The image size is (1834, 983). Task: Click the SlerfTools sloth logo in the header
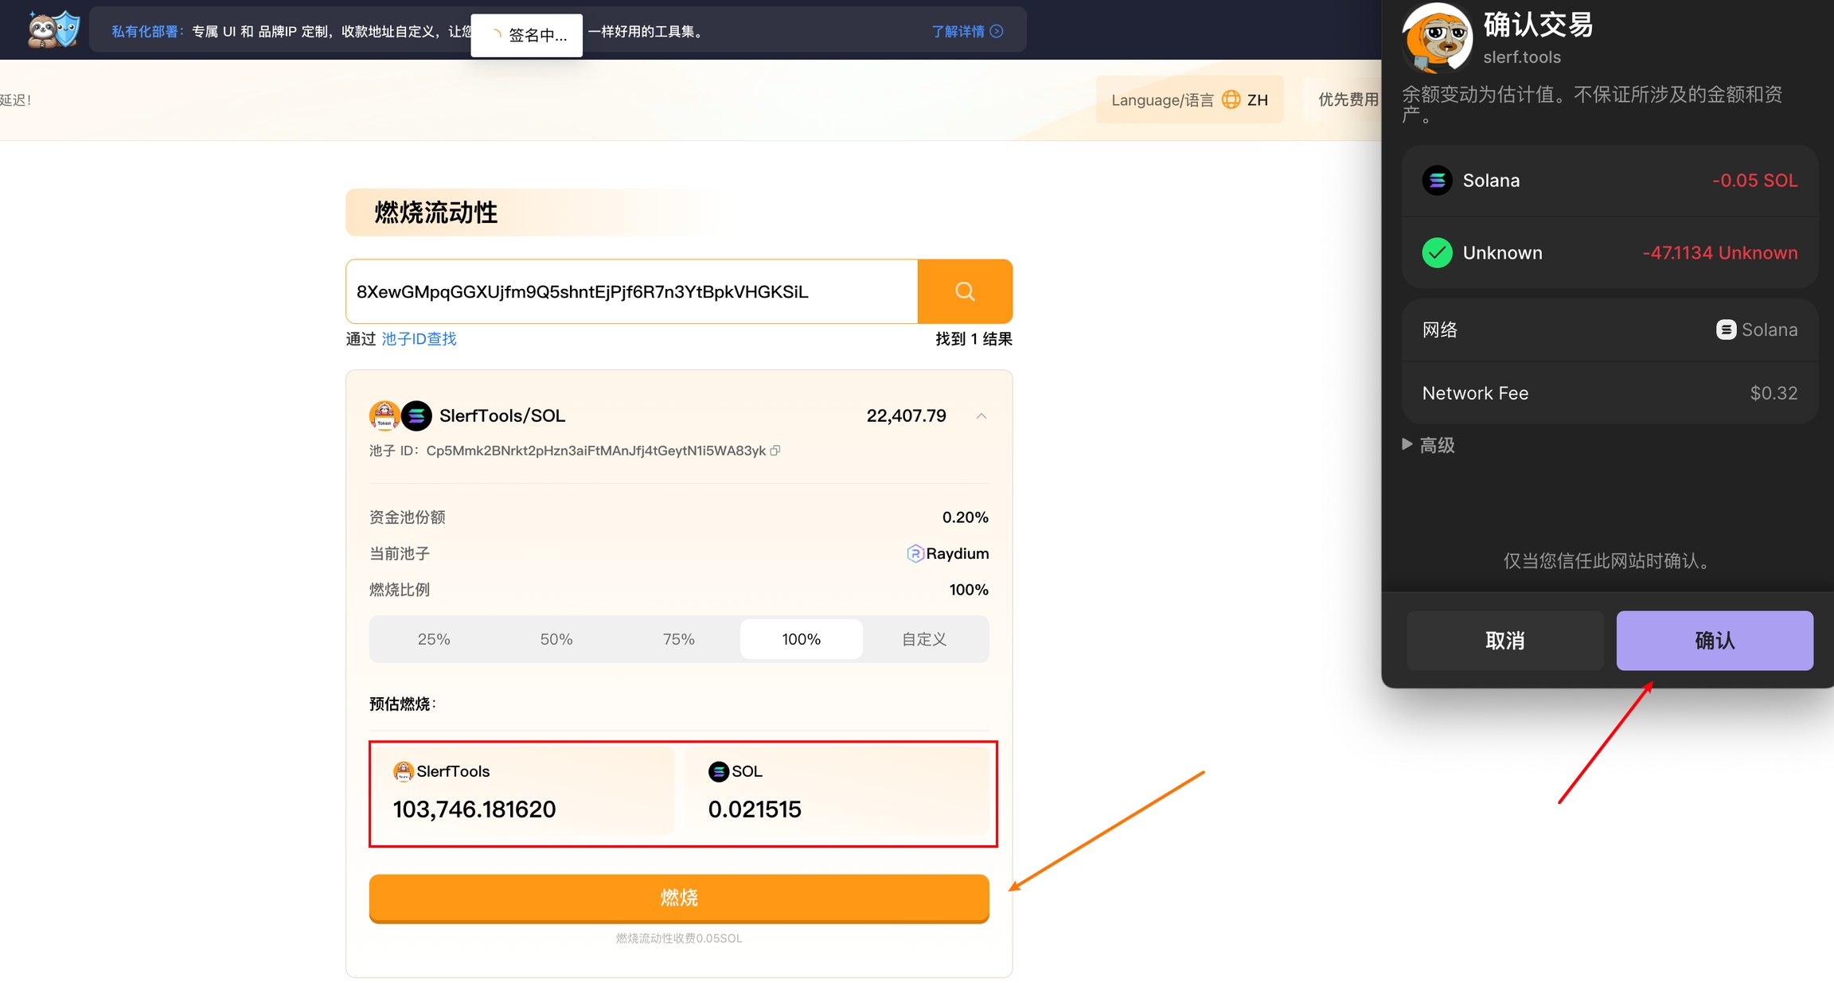click(x=53, y=30)
